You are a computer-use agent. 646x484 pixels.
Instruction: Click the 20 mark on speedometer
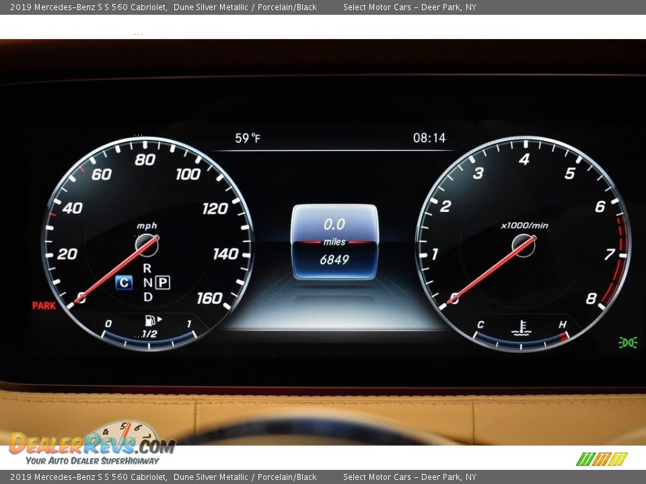tap(67, 254)
